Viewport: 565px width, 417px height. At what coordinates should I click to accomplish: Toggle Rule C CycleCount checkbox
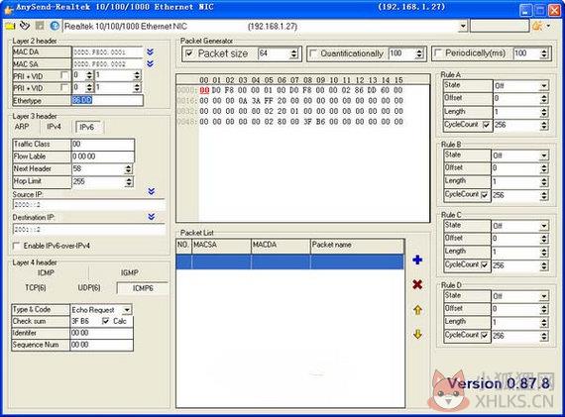tap(485, 265)
